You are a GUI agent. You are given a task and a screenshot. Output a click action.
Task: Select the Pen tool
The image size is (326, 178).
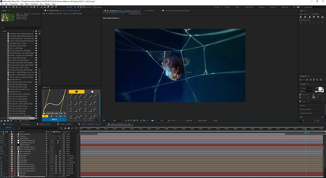coord(34,7)
